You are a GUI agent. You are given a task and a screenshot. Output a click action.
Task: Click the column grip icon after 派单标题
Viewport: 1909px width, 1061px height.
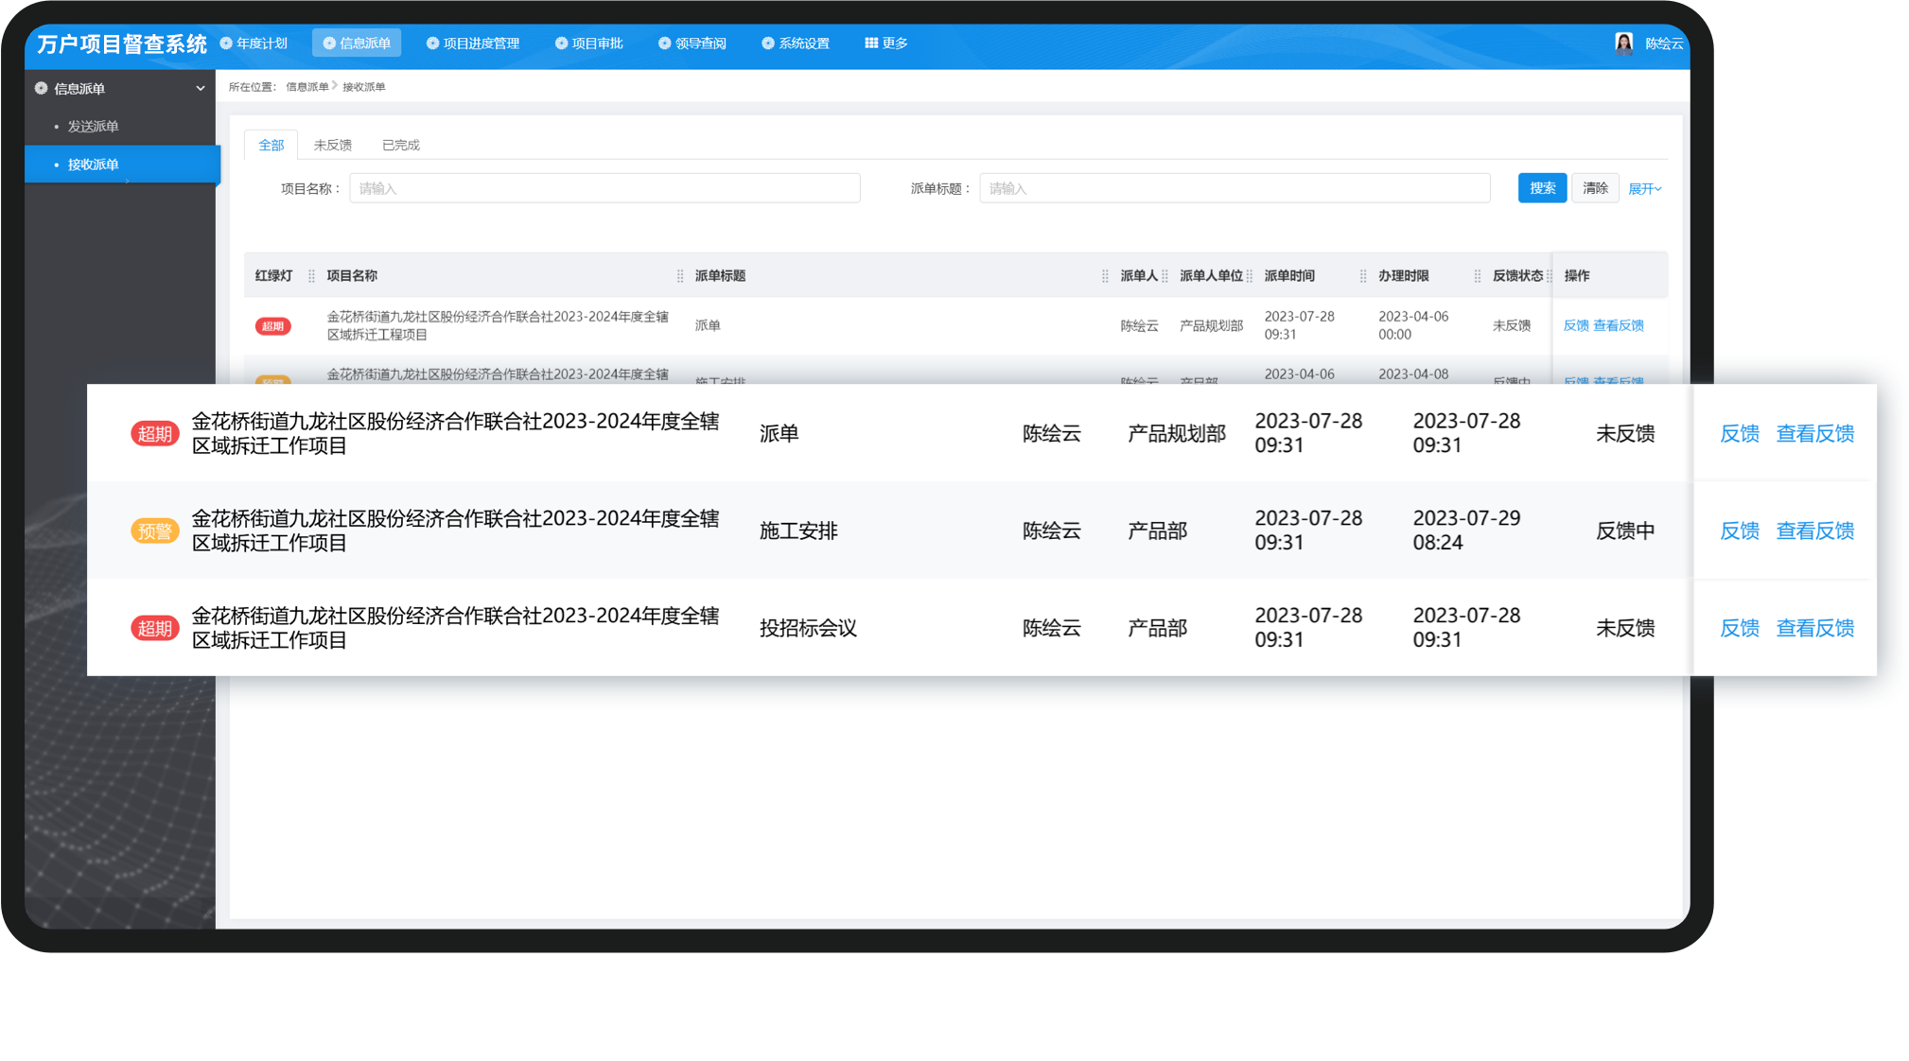point(1105,276)
